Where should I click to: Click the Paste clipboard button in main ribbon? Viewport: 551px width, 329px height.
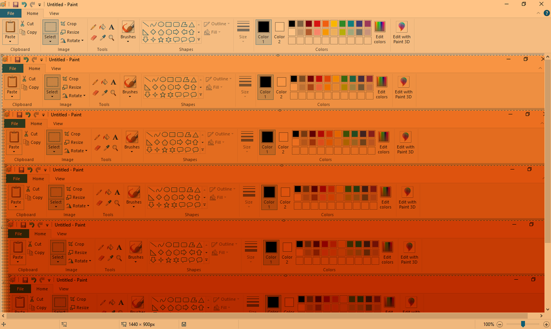pos(10,27)
